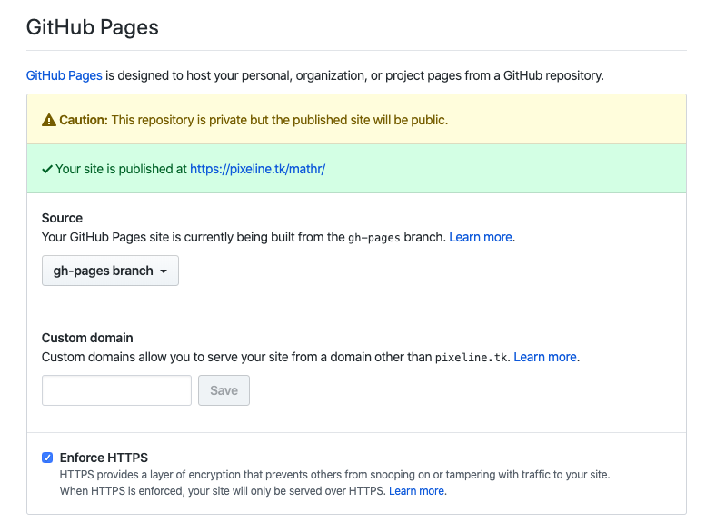Open Learn more link in Source section
Screen dimensions: 706x532
coord(481,237)
